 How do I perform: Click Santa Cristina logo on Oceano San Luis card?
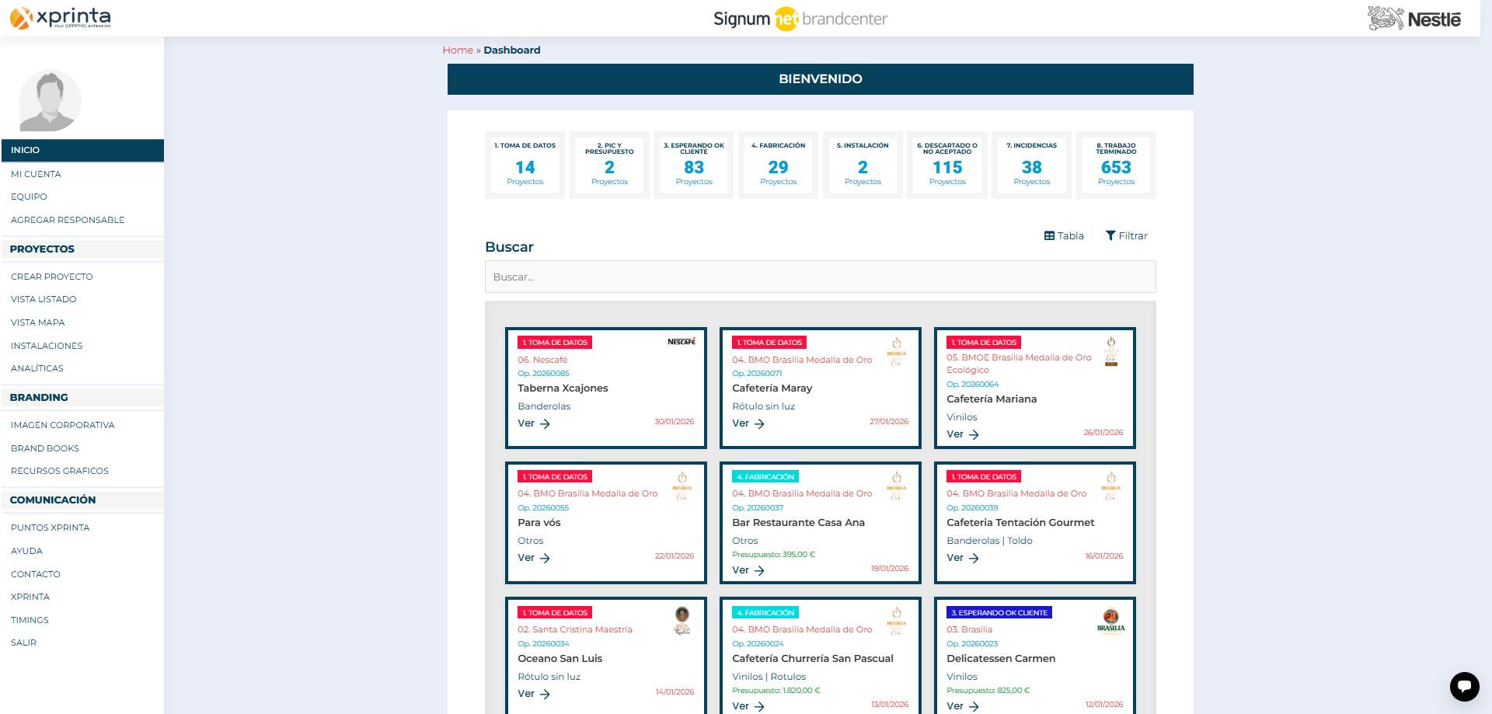(682, 621)
